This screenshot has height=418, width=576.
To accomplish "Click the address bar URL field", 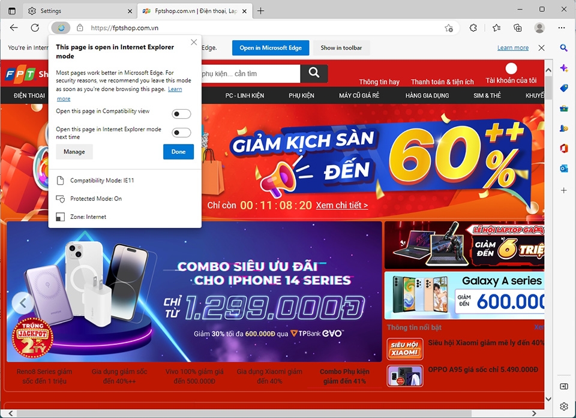I will (x=257, y=28).
